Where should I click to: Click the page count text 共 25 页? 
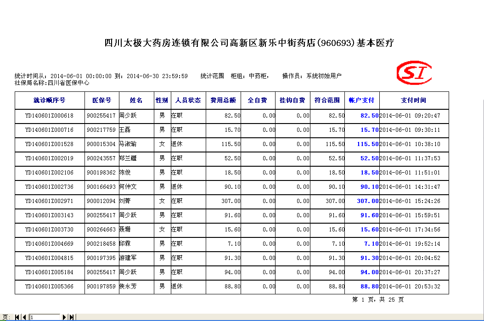[x=391, y=300]
